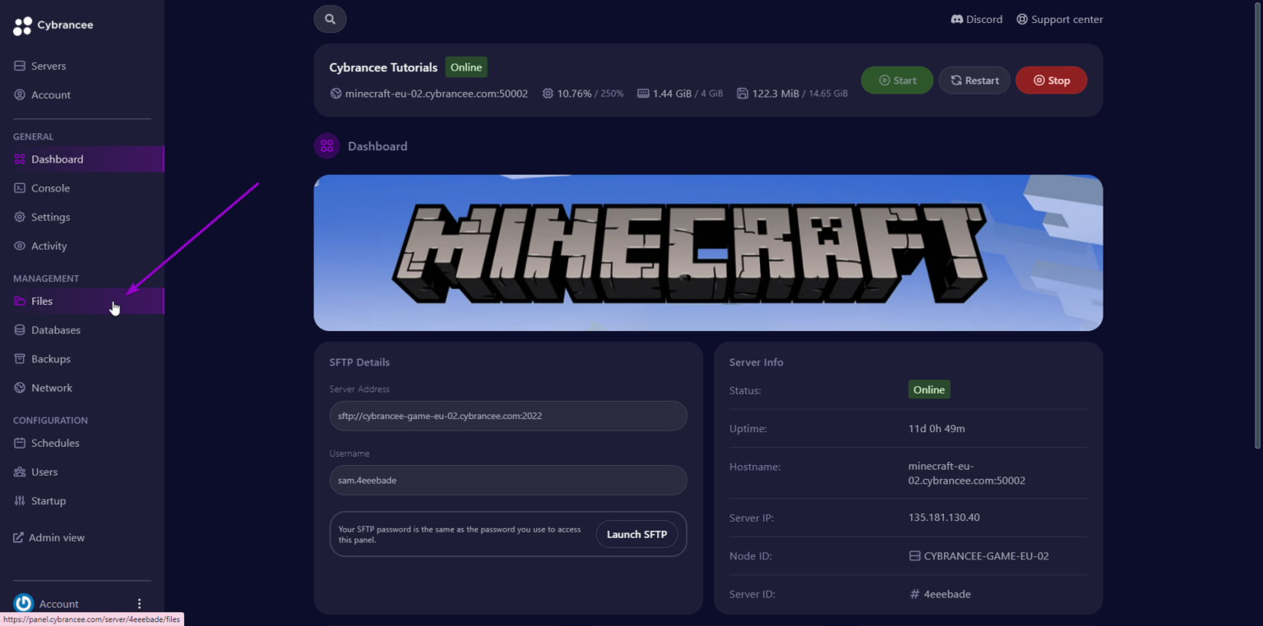Open Discord via the header icon

tap(976, 19)
